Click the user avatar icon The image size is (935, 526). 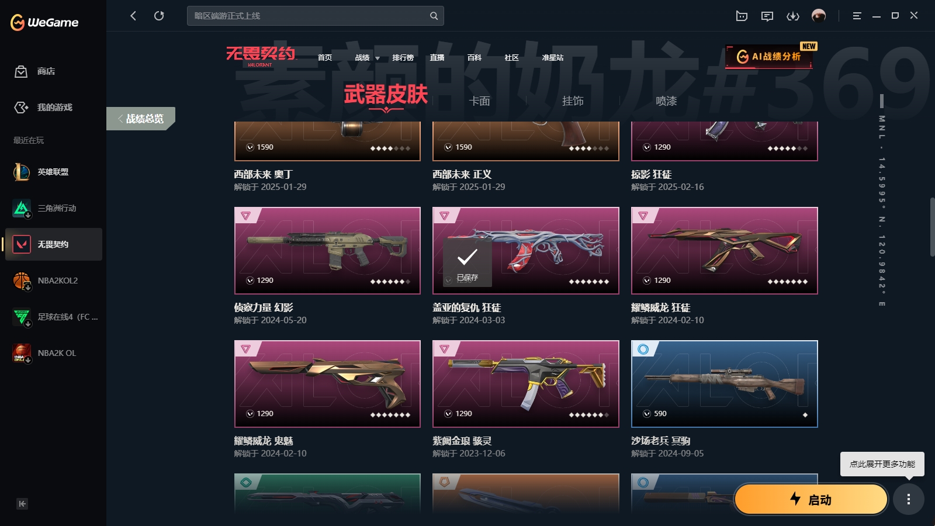tap(819, 16)
